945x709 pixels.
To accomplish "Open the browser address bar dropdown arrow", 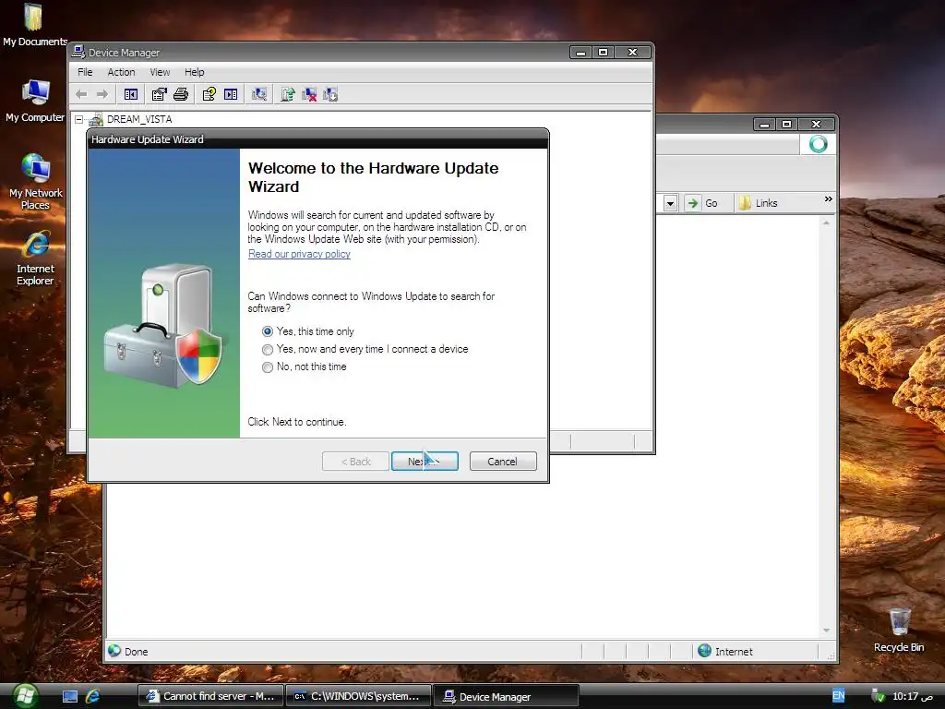I will pos(670,203).
